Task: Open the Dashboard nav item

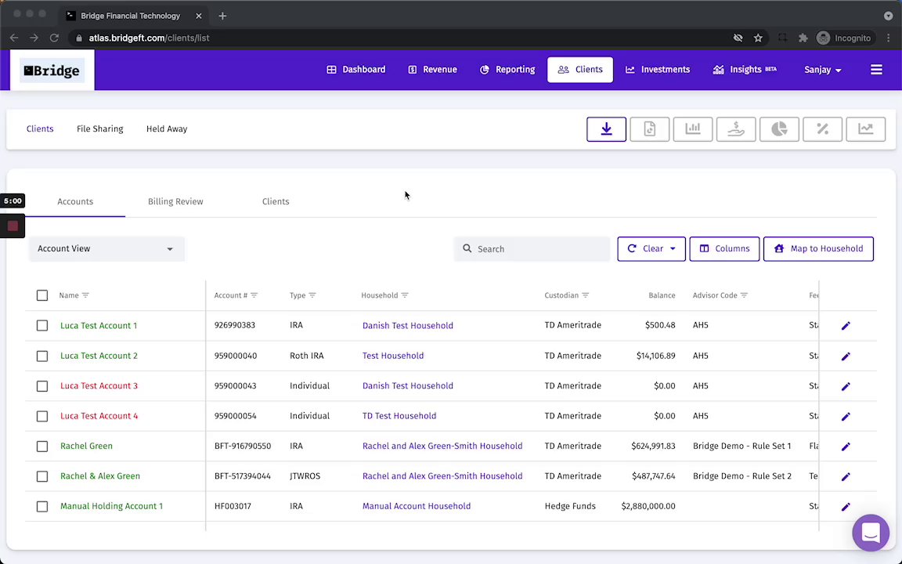Action: pyautogui.click(x=356, y=70)
